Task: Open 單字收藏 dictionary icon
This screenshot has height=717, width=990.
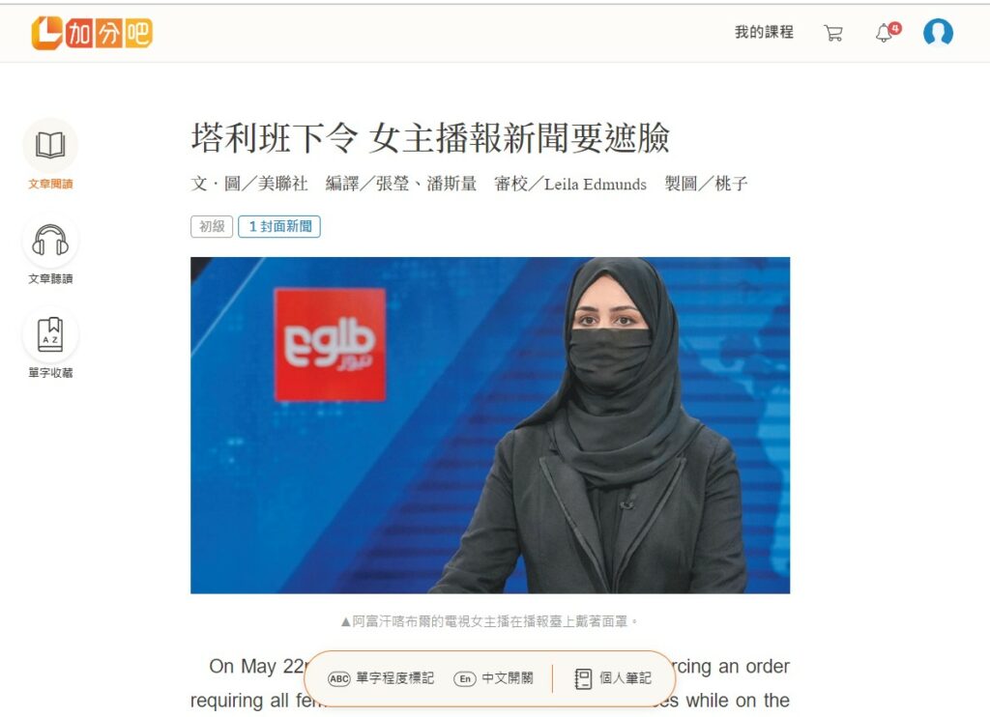Action: point(50,334)
